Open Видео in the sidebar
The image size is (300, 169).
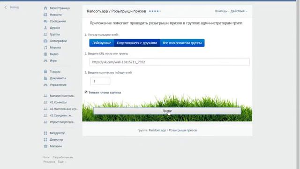click(54, 54)
